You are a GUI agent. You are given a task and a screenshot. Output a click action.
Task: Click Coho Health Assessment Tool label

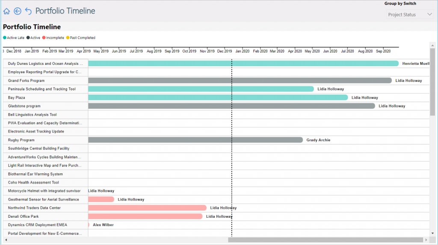pos(33,182)
